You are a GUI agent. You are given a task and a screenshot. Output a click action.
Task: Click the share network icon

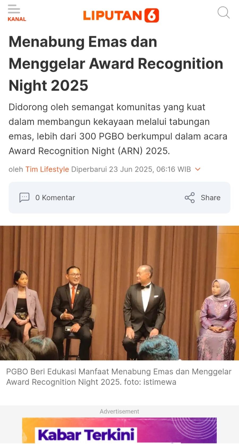coord(190,198)
